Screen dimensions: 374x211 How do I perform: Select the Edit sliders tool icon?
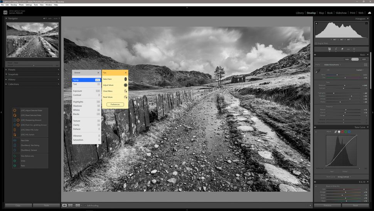[x=329, y=49]
